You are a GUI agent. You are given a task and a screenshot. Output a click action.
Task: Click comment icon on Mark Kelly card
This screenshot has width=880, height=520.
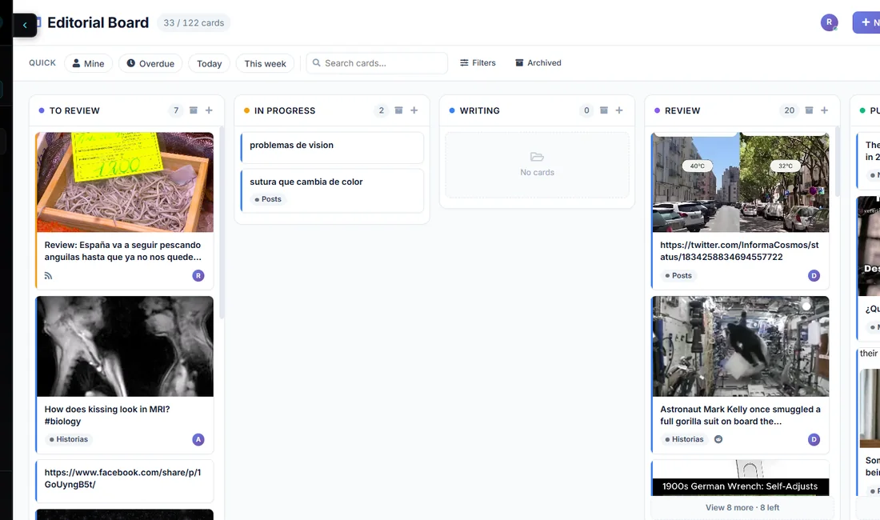(x=718, y=439)
